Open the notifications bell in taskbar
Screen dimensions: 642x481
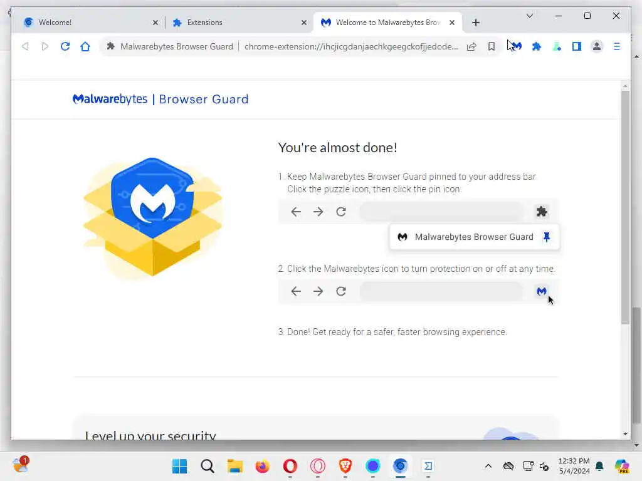tap(599, 466)
